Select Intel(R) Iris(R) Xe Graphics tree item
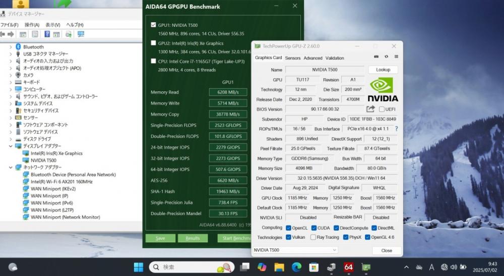 56,153
